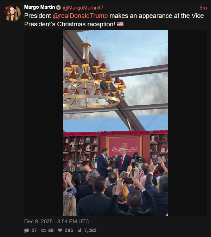Click the 88 retweets count
The image size is (211, 237).
(x=51, y=230)
